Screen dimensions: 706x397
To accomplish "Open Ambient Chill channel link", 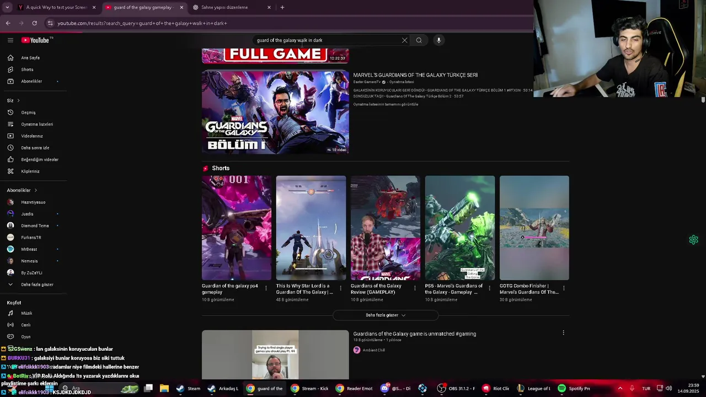I will click(x=373, y=350).
